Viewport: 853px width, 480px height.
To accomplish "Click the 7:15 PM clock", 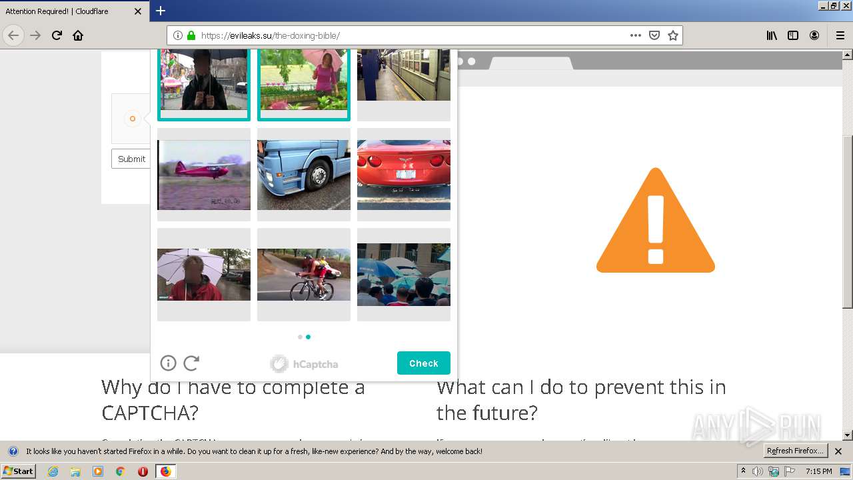I will pos(819,471).
